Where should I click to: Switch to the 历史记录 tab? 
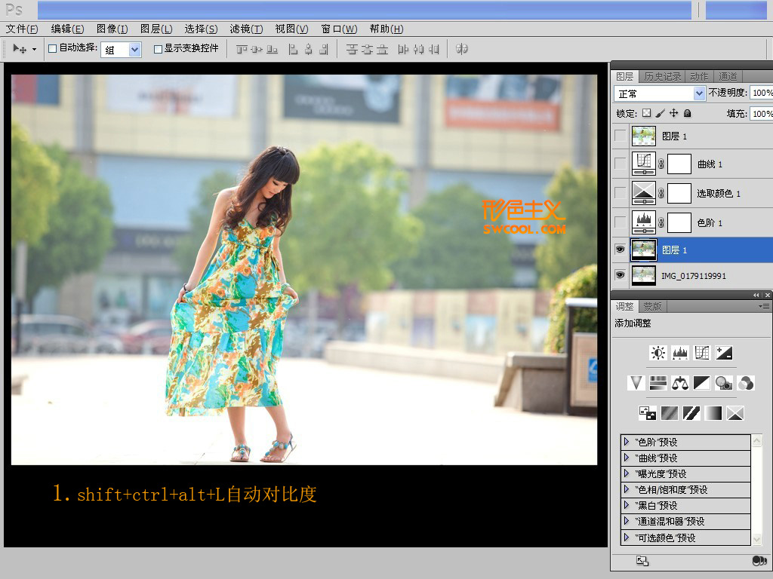coord(662,76)
